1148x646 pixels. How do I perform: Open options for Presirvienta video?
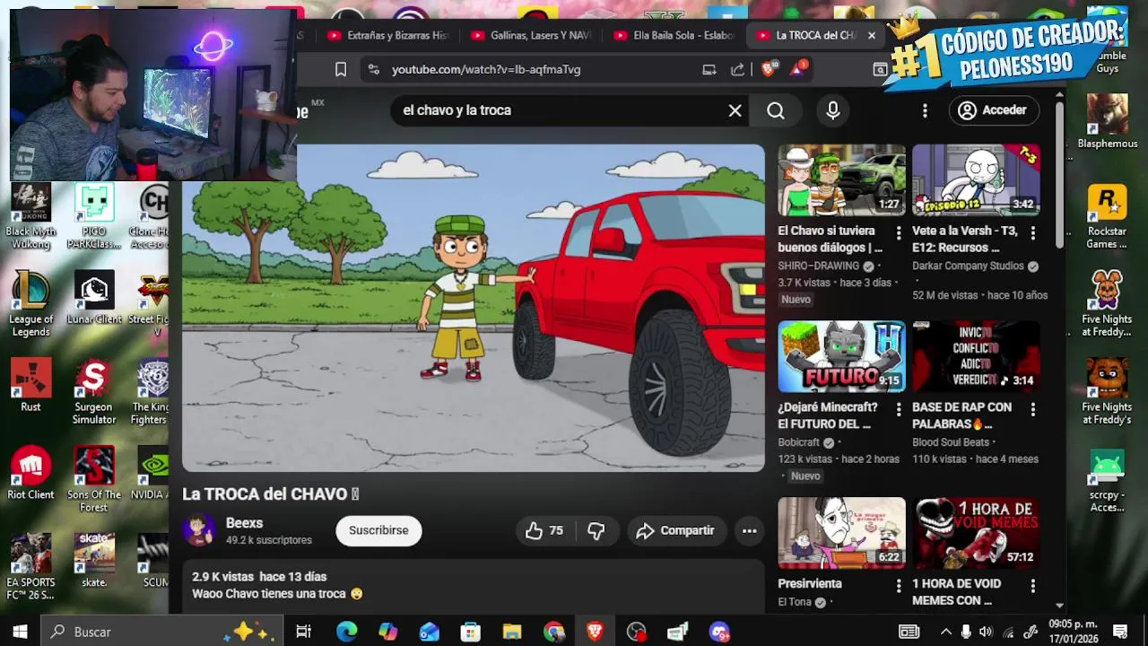coord(899,586)
